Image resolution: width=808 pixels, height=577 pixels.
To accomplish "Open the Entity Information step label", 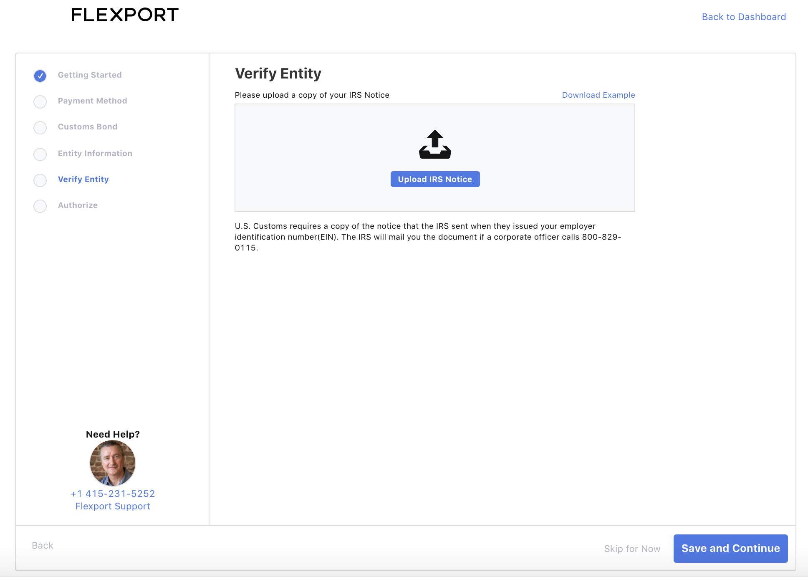I will coord(95,154).
